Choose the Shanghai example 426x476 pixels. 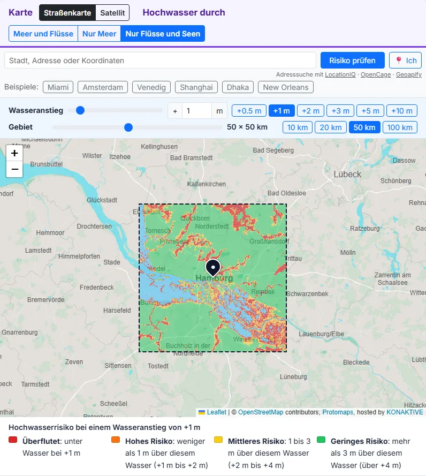(x=196, y=87)
